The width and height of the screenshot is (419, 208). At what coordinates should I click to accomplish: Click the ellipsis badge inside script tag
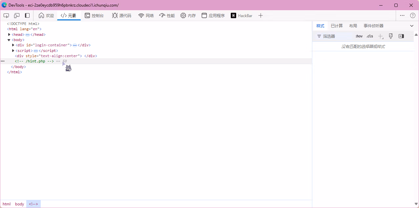(36, 51)
